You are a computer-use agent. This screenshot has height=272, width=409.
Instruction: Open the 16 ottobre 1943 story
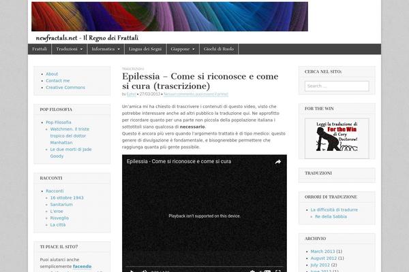click(67, 198)
